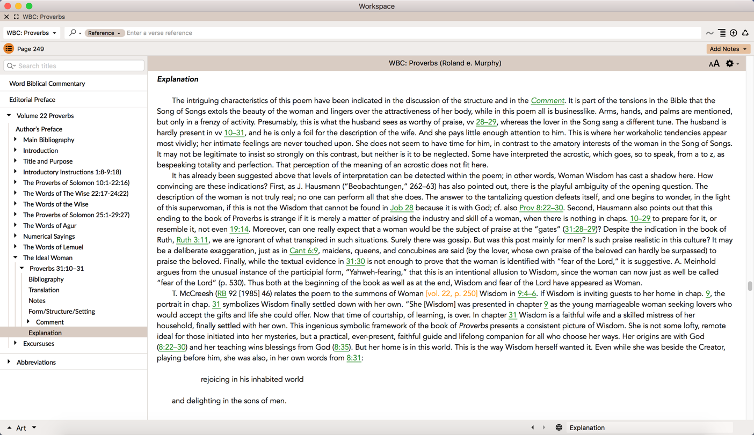Follow the vv 28–29 verse link
Image resolution: width=754 pixels, height=435 pixels.
[x=486, y=122]
